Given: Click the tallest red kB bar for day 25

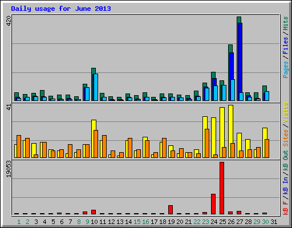Looking at the screenshot, I should point(222,188).
